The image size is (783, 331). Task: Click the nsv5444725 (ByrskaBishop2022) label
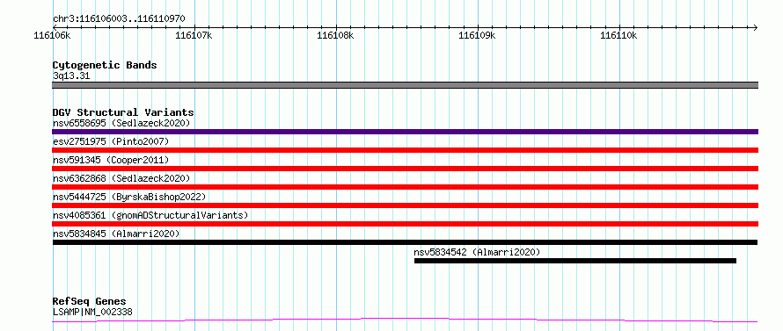point(128,197)
